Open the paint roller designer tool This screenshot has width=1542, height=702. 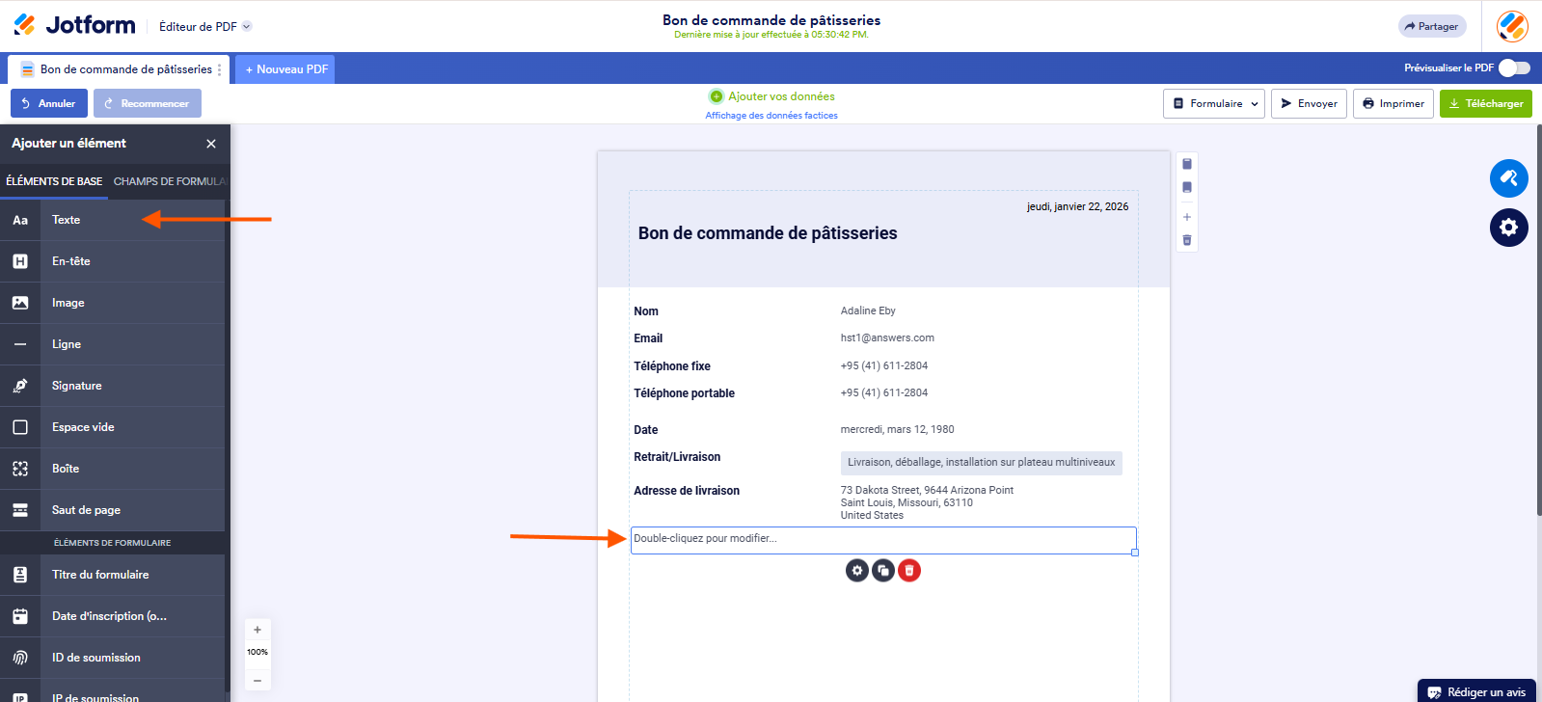(1509, 178)
